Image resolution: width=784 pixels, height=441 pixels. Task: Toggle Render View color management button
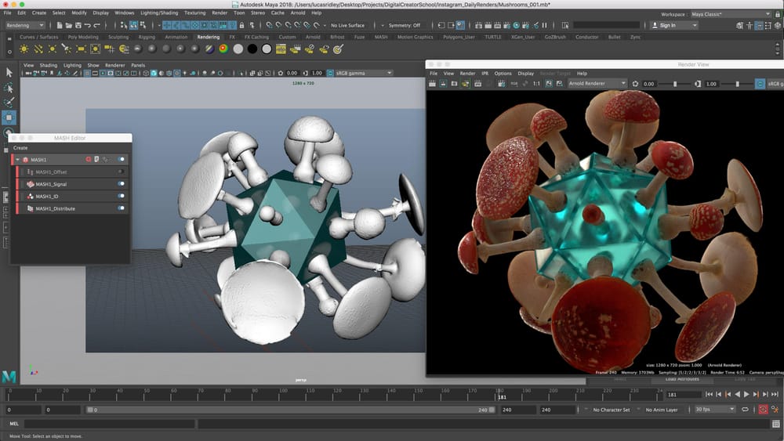tap(760, 84)
